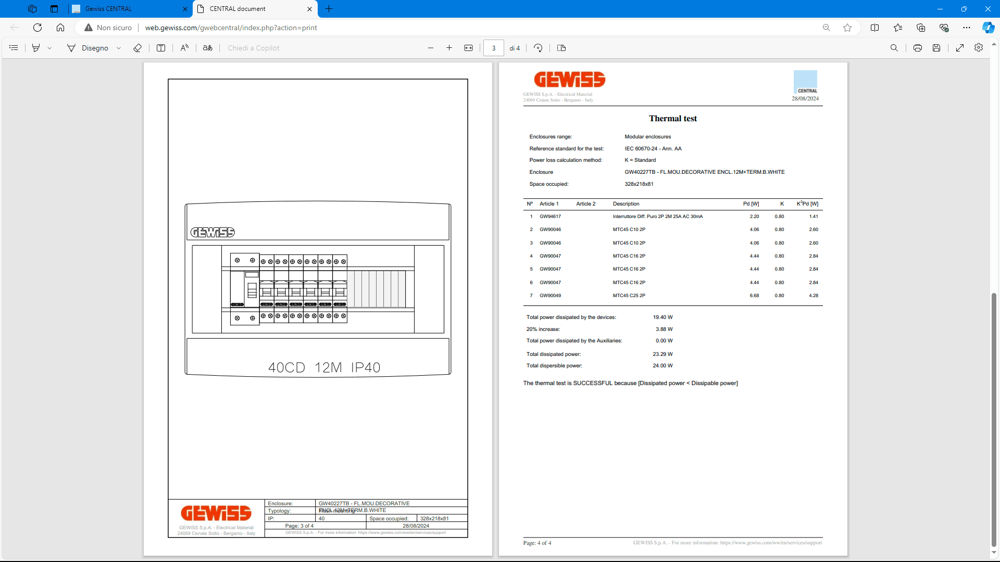The height and width of the screenshot is (562, 1000).
Task: Expand highlight color options
Action: [x=49, y=48]
